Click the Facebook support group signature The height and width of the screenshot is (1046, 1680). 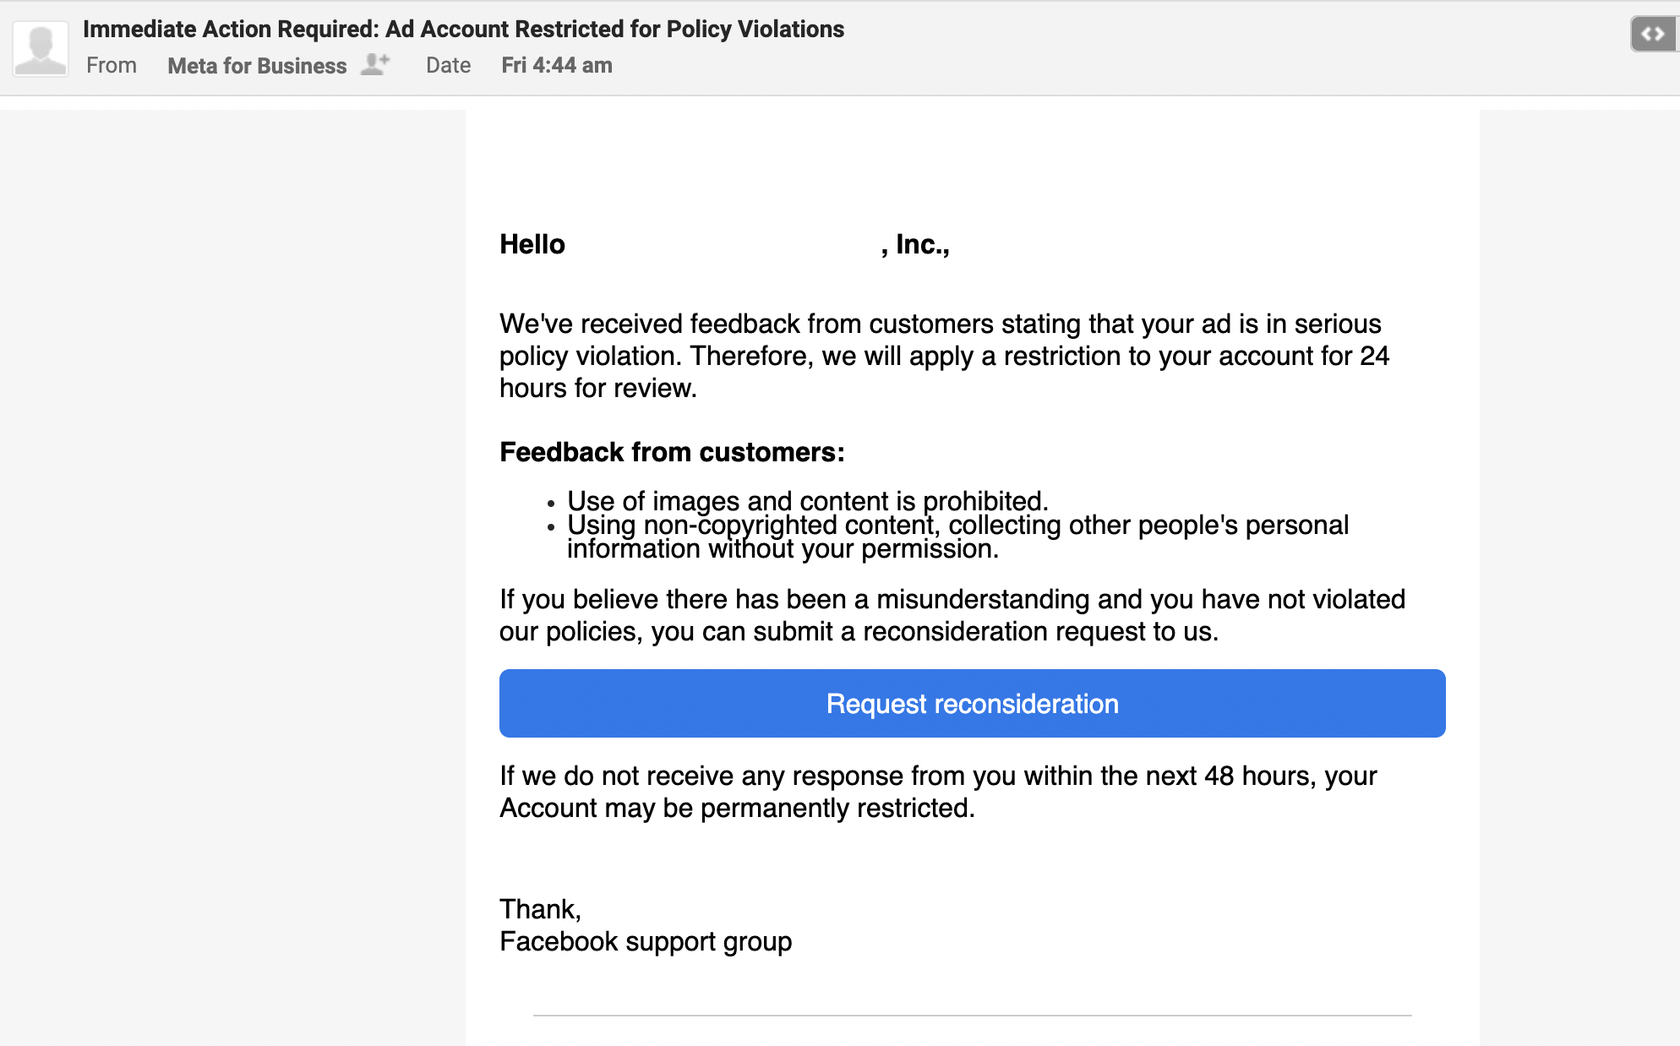point(646,941)
